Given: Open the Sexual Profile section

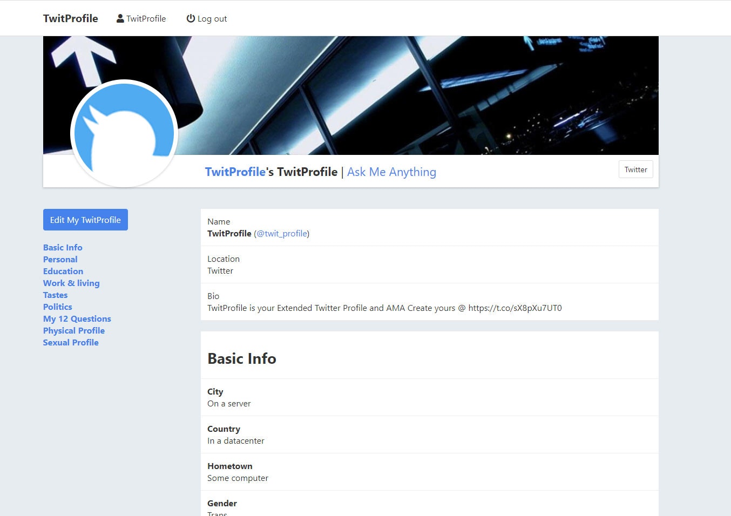Looking at the screenshot, I should pyautogui.click(x=71, y=342).
